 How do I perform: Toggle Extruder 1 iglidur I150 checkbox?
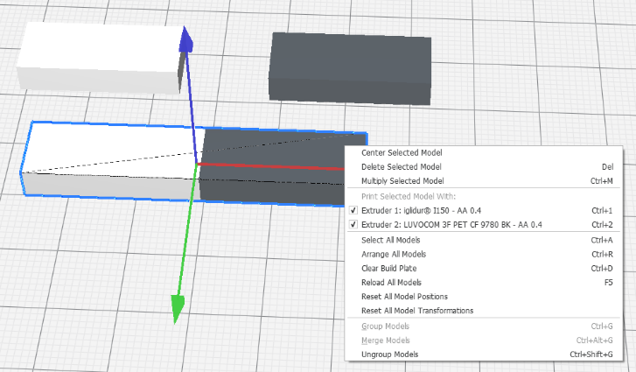[x=353, y=211]
